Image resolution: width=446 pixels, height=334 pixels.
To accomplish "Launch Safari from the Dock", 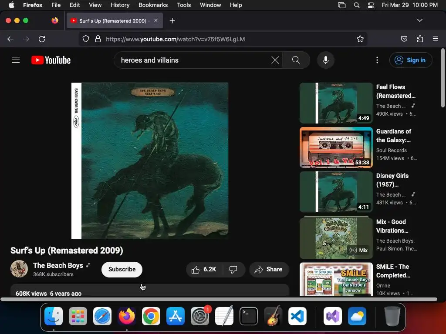I will point(102,316).
